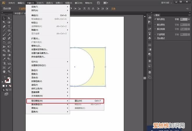The image size is (192, 131).
Task: Choose the Lasso tool
Action: click(x=9, y=22)
